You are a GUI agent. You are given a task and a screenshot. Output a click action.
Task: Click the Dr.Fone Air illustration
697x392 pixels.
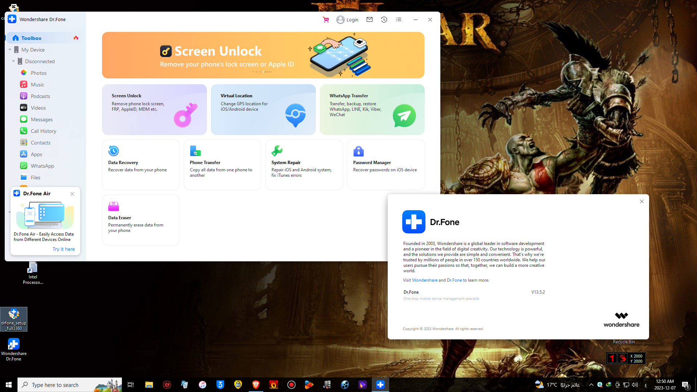coord(45,215)
